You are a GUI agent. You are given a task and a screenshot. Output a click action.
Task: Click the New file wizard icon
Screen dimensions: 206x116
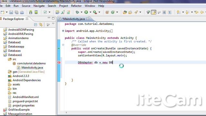click(2, 12)
